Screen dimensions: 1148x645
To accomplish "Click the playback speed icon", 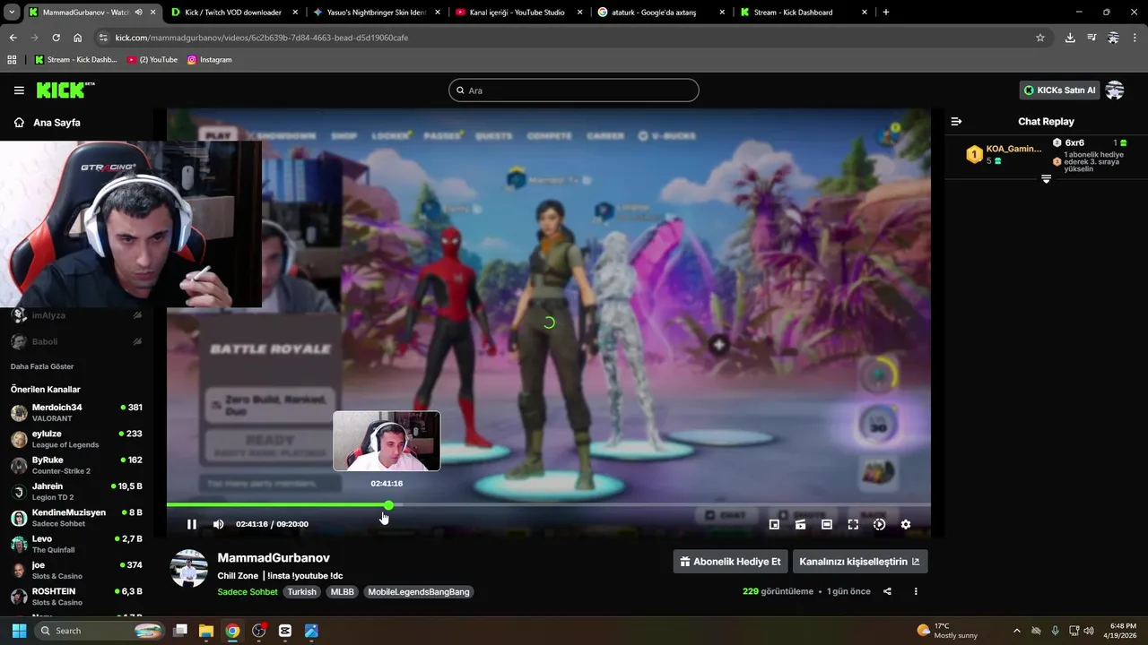I will 880,524.
